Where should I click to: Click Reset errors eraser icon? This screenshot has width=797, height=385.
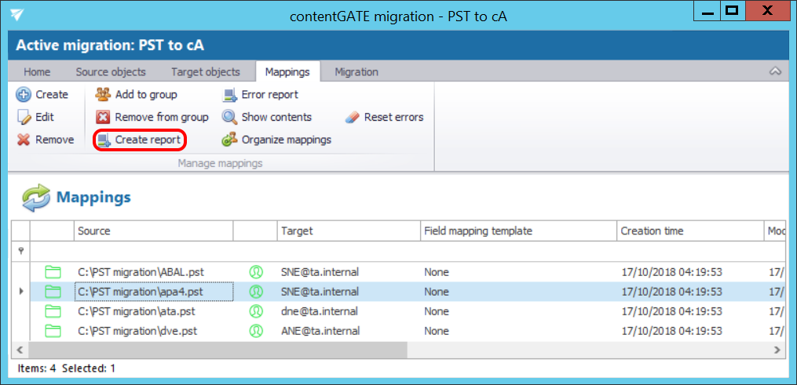click(353, 118)
